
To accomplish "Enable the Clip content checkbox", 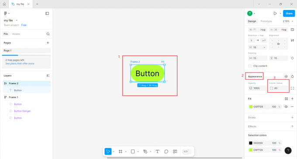I will 250,66.
